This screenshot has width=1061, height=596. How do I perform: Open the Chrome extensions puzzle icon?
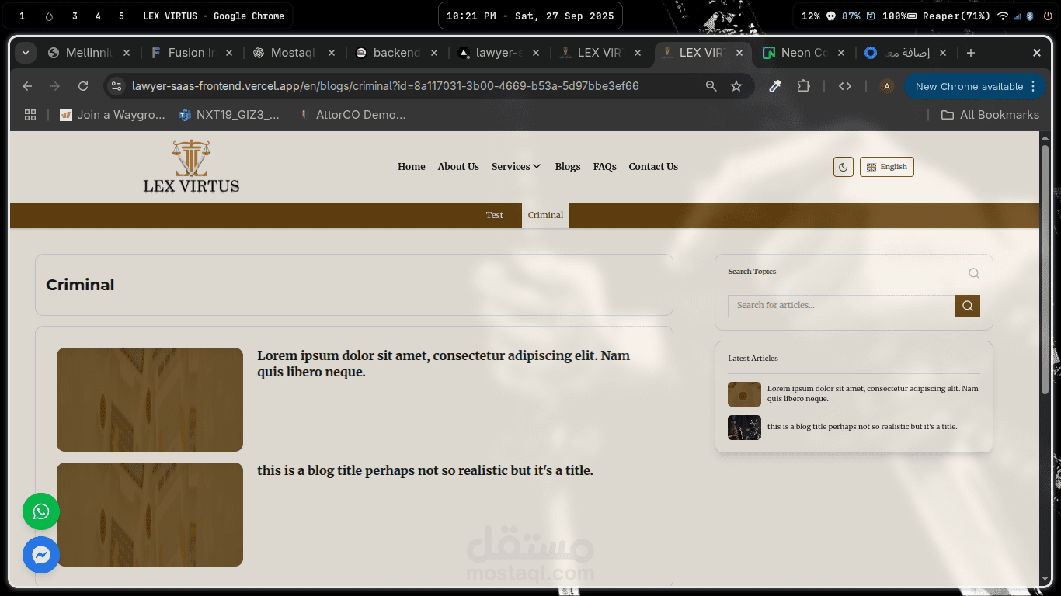[x=803, y=86]
